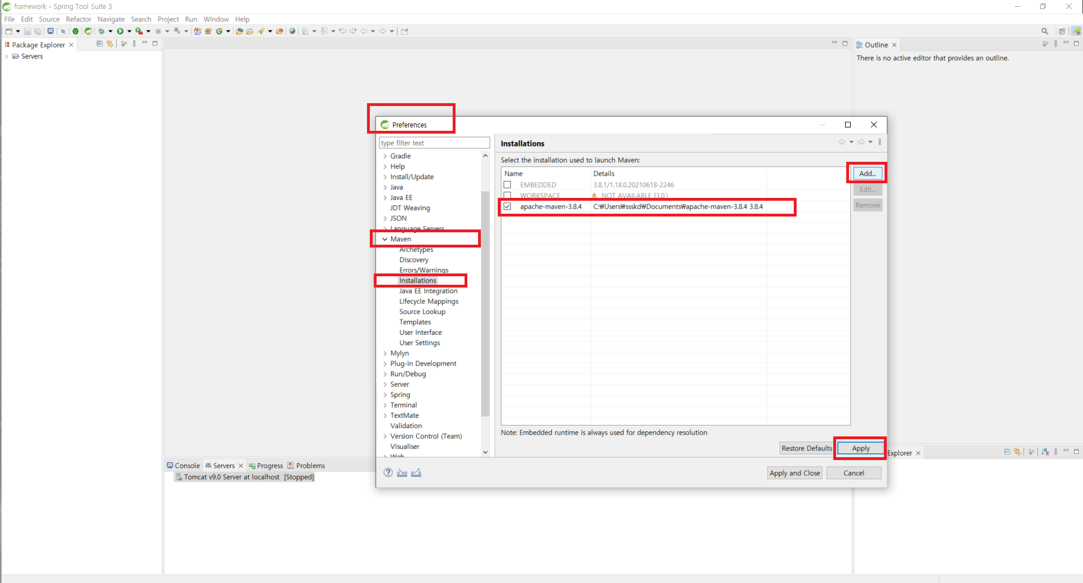Click the New wizard icon in main toolbar

[x=8, y=31]
